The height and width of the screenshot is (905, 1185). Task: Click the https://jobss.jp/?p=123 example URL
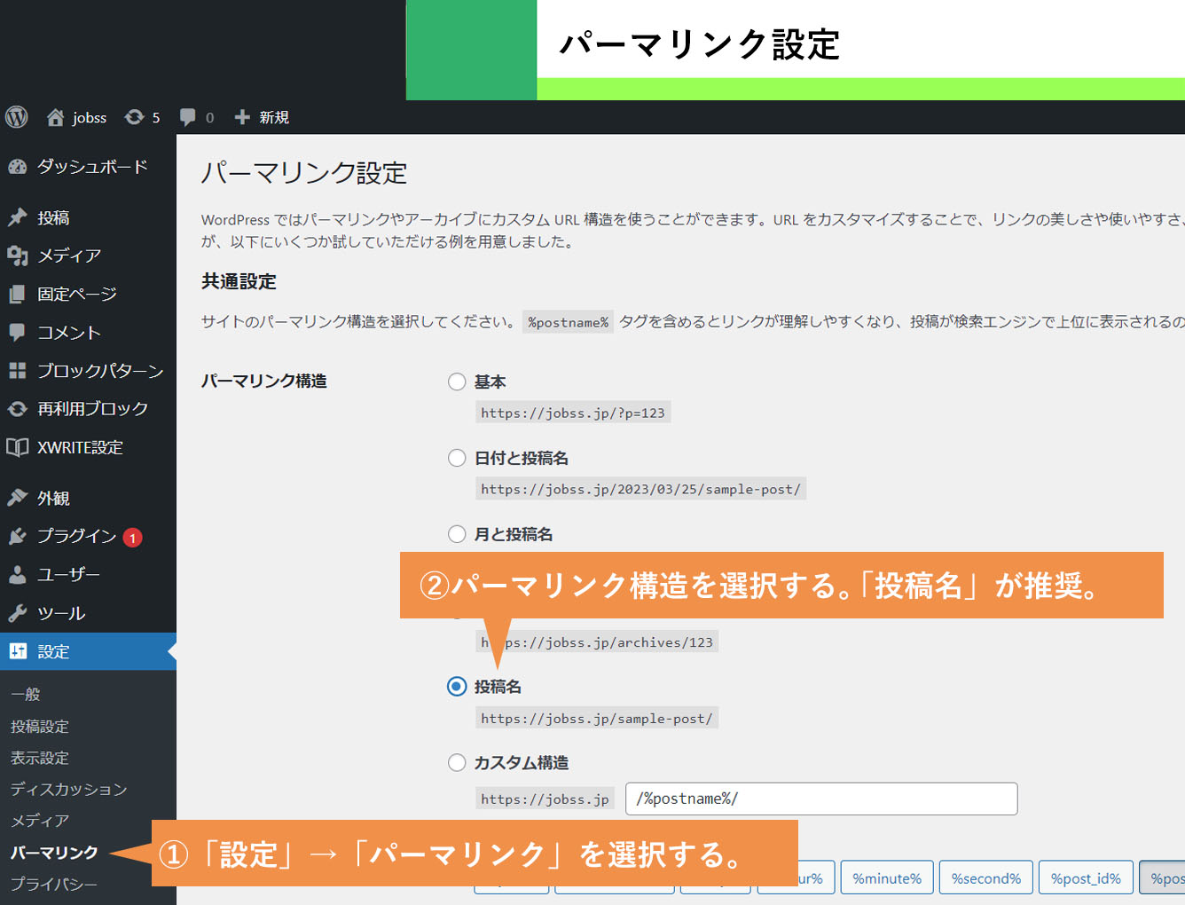click(573, 413)
